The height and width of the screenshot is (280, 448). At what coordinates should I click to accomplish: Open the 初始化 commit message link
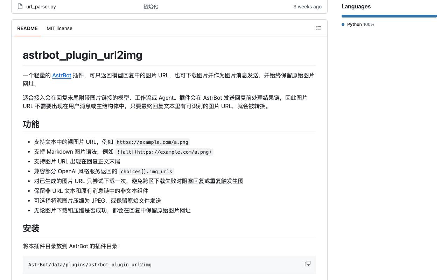pos(150,7)
